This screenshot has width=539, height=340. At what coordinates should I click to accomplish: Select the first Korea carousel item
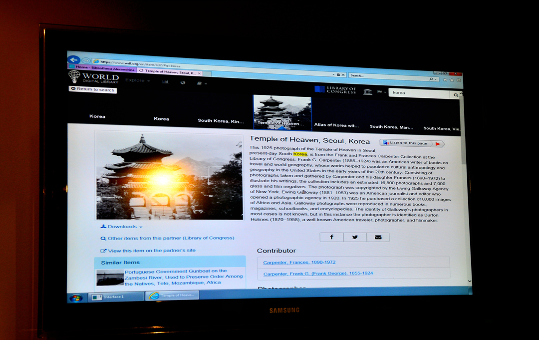point(97,116)
